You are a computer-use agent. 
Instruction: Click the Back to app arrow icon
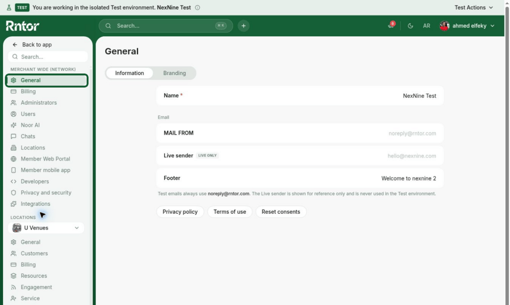[14, 44]
